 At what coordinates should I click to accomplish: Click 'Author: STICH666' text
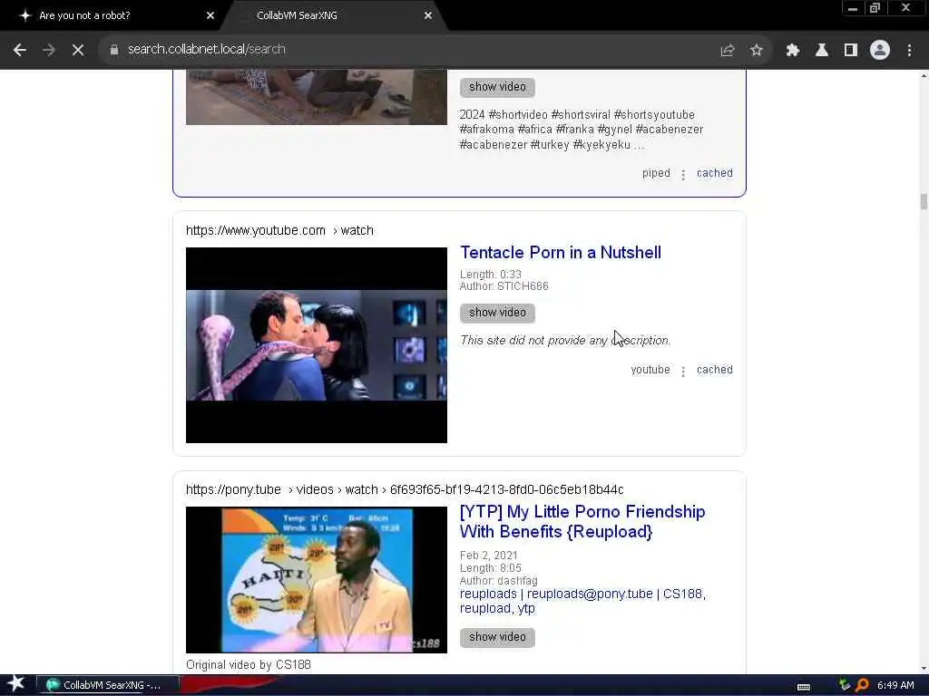(504, 286)
